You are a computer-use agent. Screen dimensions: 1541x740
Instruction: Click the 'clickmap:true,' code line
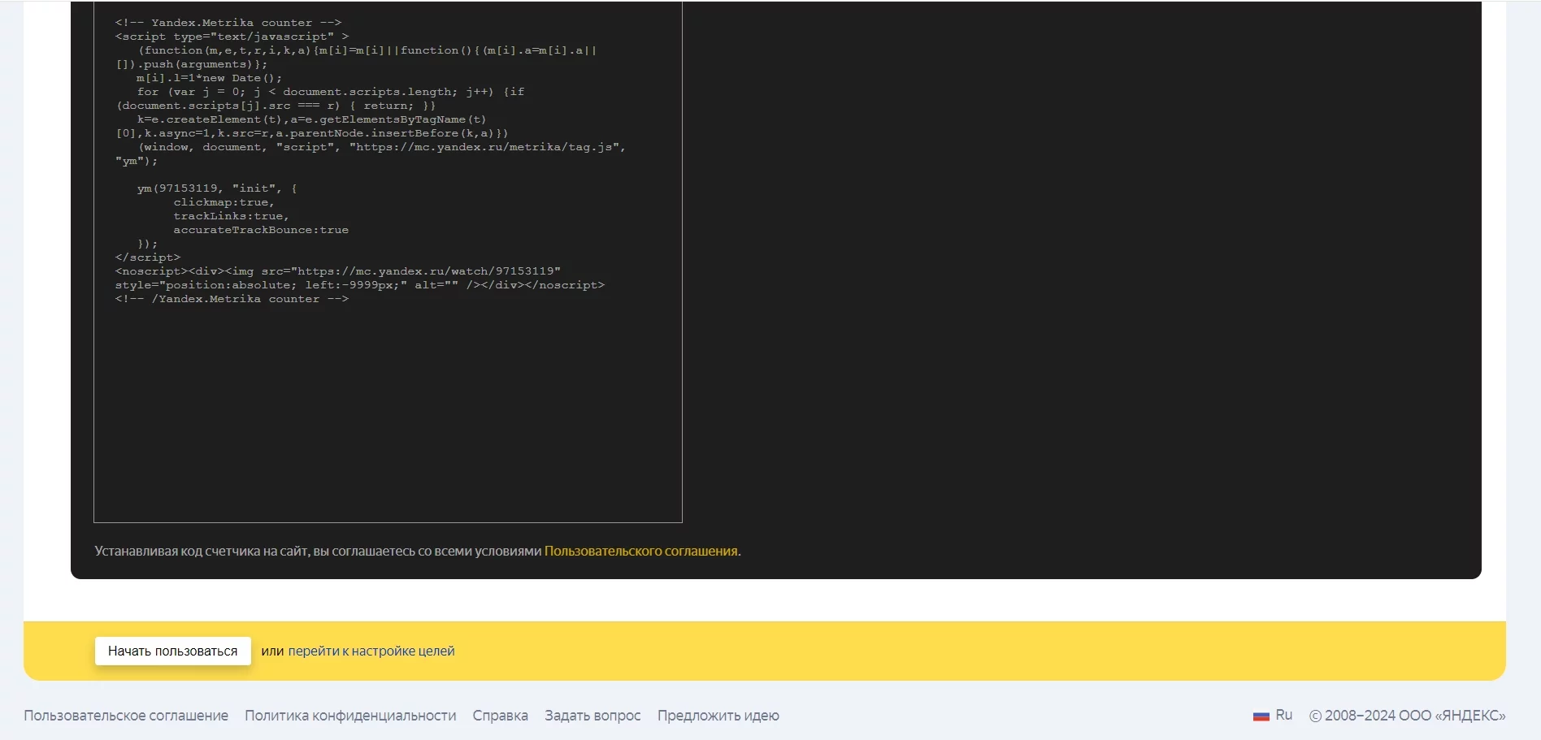[x=224, y=202]
